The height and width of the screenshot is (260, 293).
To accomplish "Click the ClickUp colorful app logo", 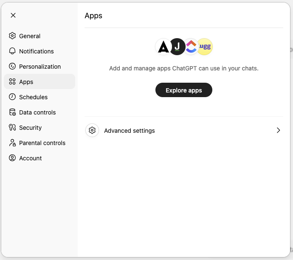I will tap(191, 47).
